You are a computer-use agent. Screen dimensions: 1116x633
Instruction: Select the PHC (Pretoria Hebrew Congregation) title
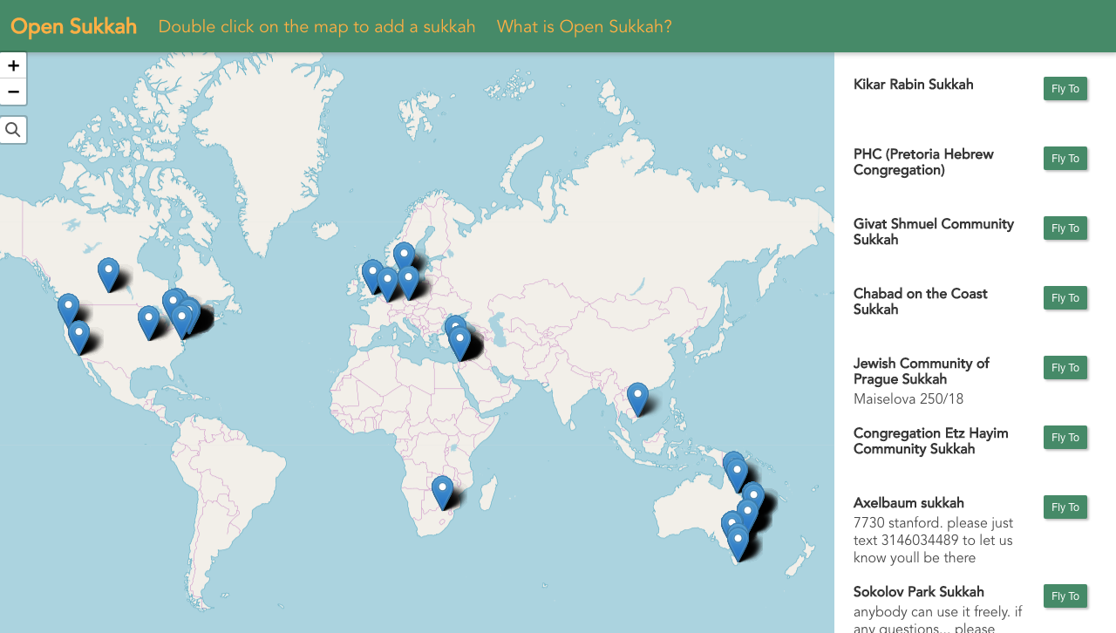click(x=923, y=162)
